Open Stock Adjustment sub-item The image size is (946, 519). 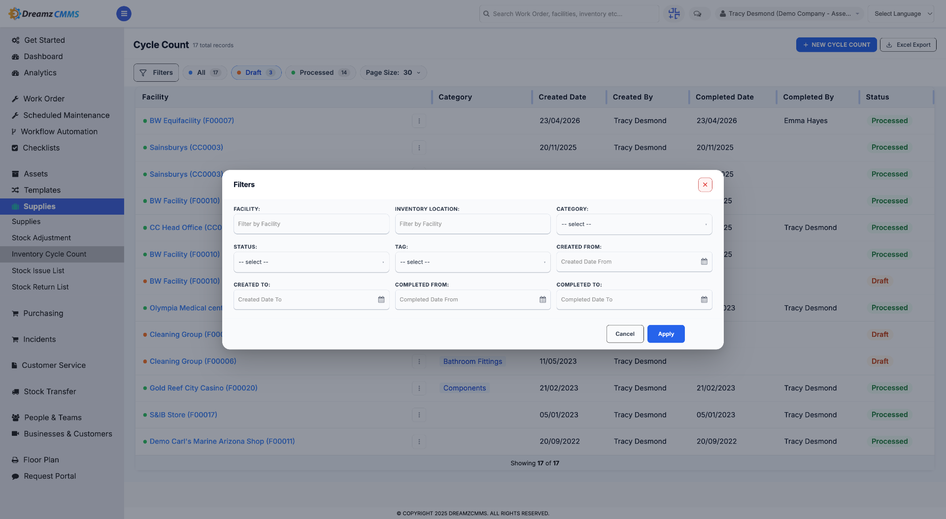(x=41, y=238)
